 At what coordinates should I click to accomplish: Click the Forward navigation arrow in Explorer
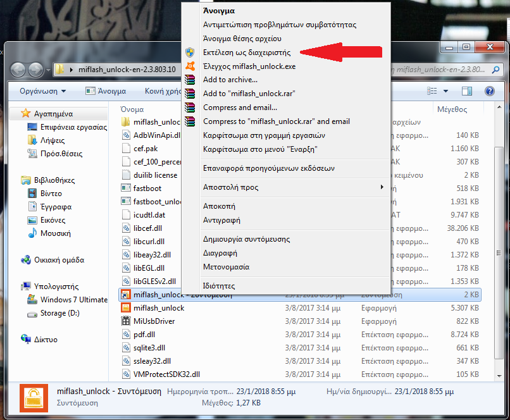(x=35, y=69)
